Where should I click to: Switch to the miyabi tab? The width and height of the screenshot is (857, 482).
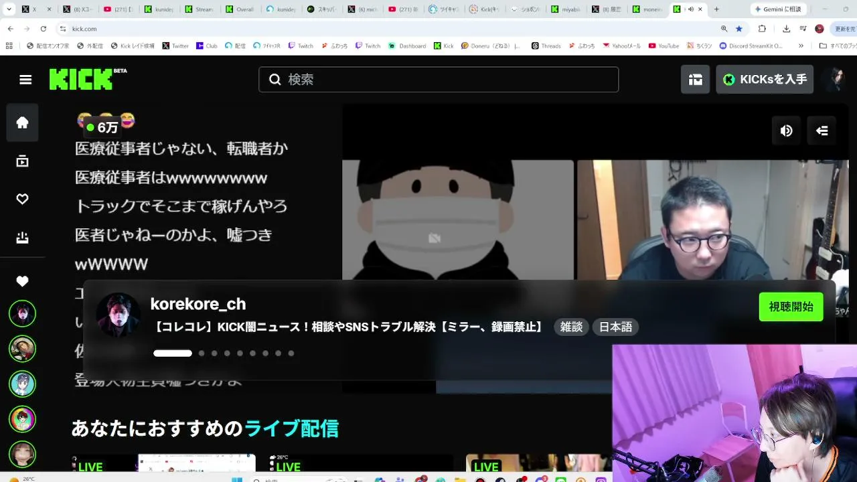coord(566,9)
